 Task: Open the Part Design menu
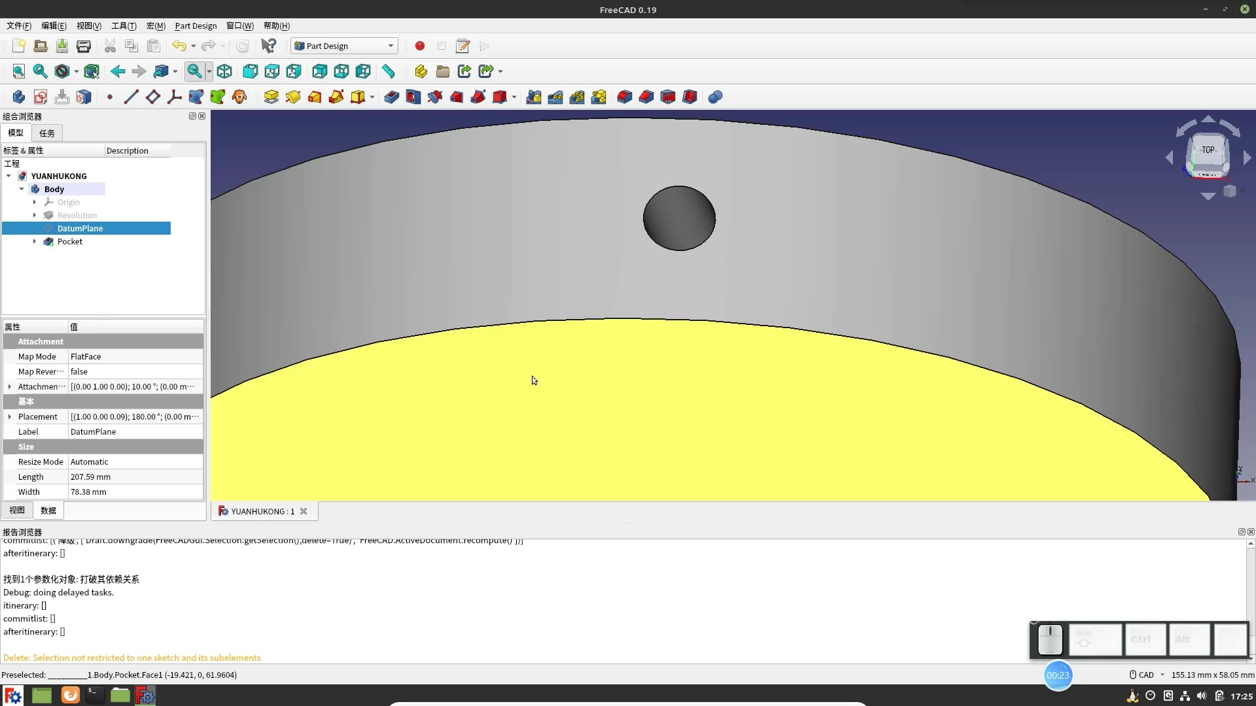point(196,25)
